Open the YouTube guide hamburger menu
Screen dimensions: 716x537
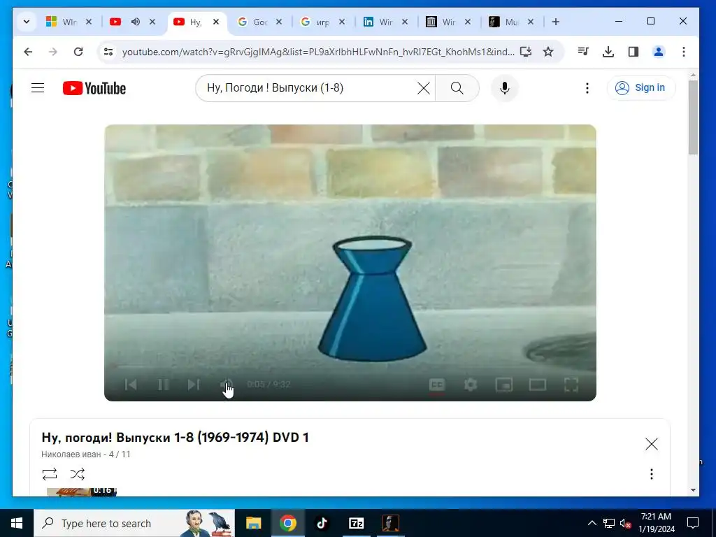coord(38,87)
